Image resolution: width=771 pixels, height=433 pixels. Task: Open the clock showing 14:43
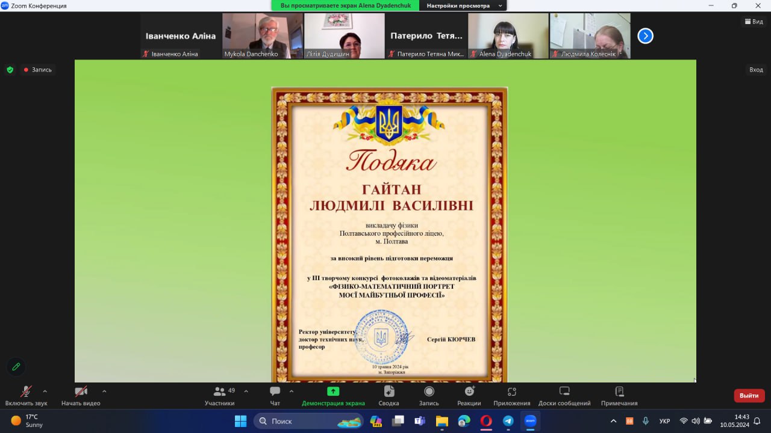[x=734, y=421]
